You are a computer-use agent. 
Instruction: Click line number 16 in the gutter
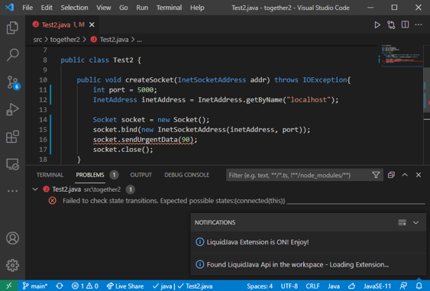(x=43, y=140)
